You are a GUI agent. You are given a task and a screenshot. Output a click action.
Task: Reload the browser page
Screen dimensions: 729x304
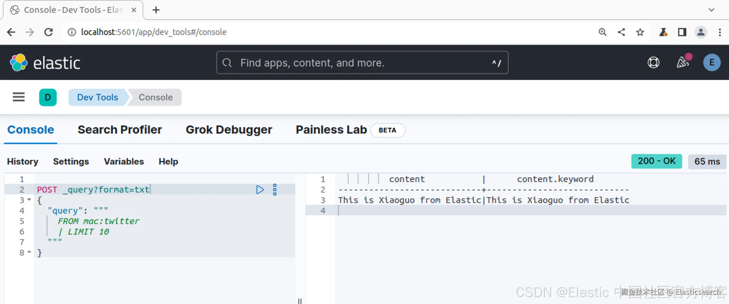[x=49, y=32]
